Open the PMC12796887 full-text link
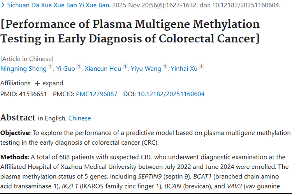292x194 pixels. [x=97, y=94]
